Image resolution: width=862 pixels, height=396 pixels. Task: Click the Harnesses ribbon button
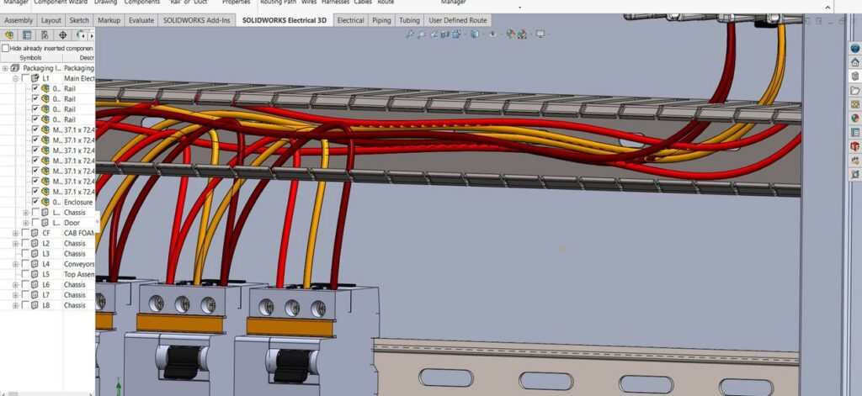pos(335,3)
